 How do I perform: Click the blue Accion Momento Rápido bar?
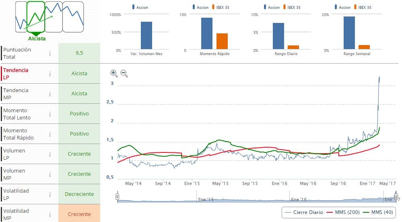tap(207, 33)
